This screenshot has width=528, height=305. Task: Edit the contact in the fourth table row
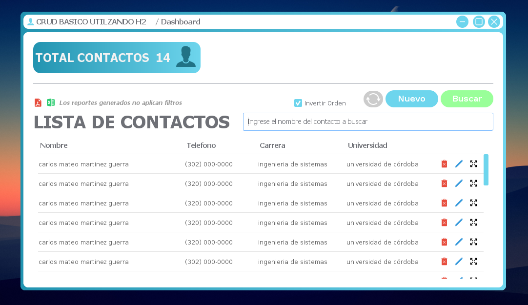(x=459, y=223)
